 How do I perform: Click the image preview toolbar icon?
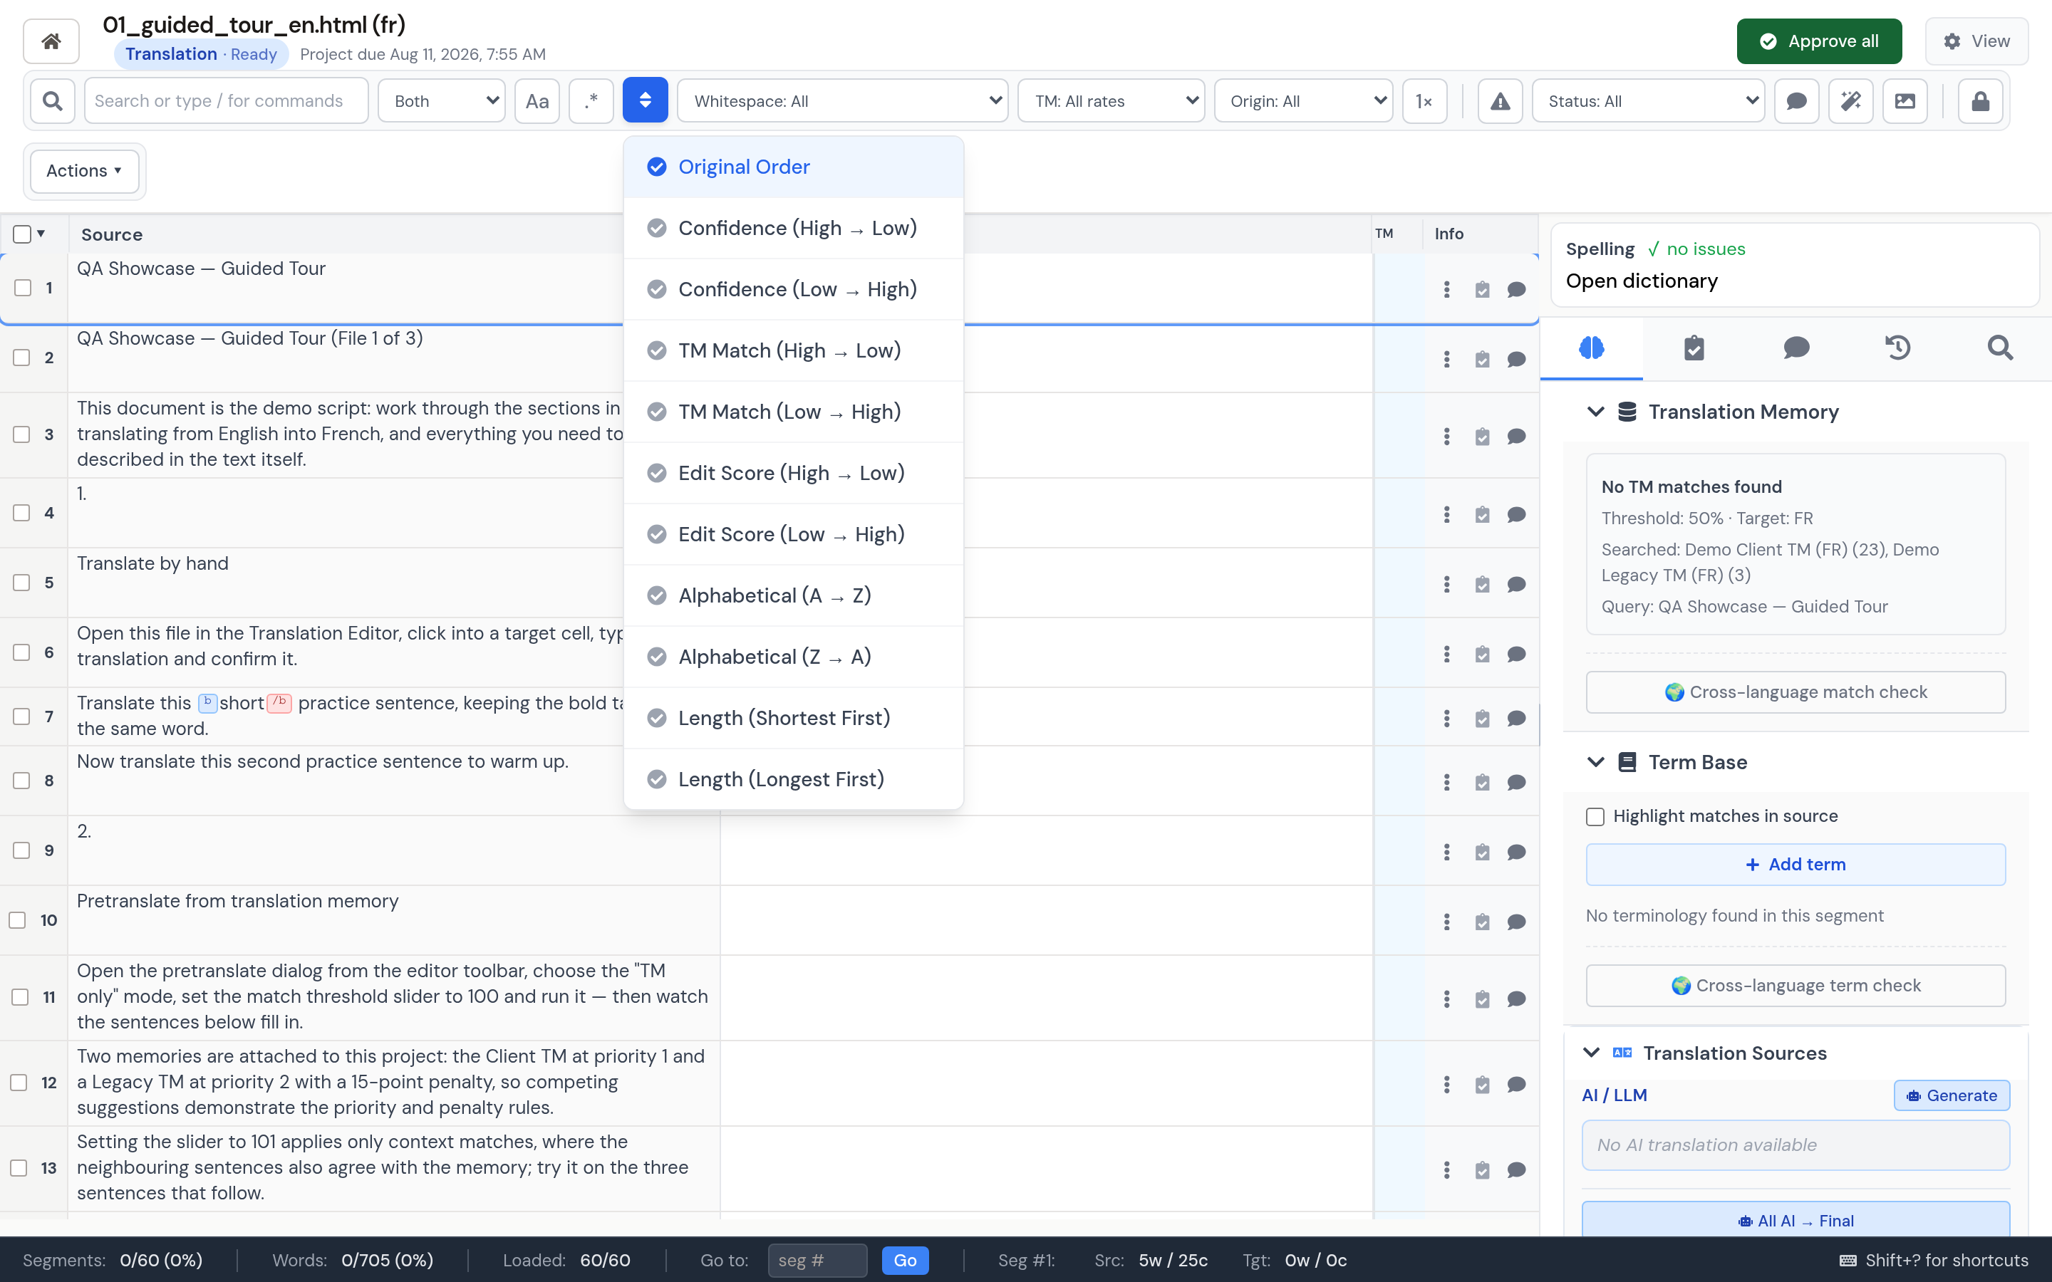tap(1905, 101)
